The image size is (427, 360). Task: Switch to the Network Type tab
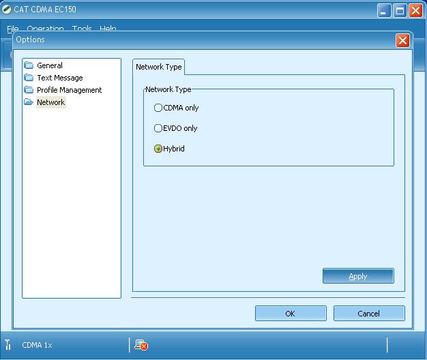coord(159,67)
